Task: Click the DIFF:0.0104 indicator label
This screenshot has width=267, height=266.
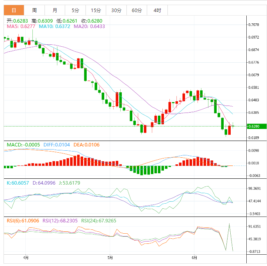Action: pyautogui.click(x=57, y=145)
